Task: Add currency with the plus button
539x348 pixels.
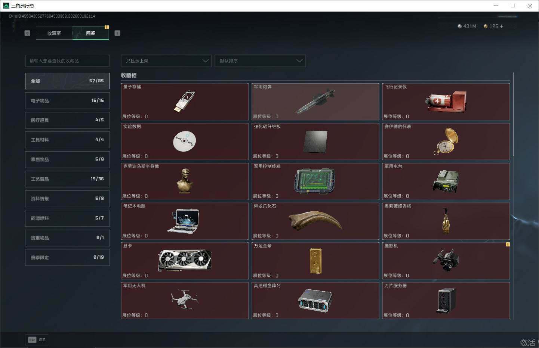Action: (x=501, y=26)
